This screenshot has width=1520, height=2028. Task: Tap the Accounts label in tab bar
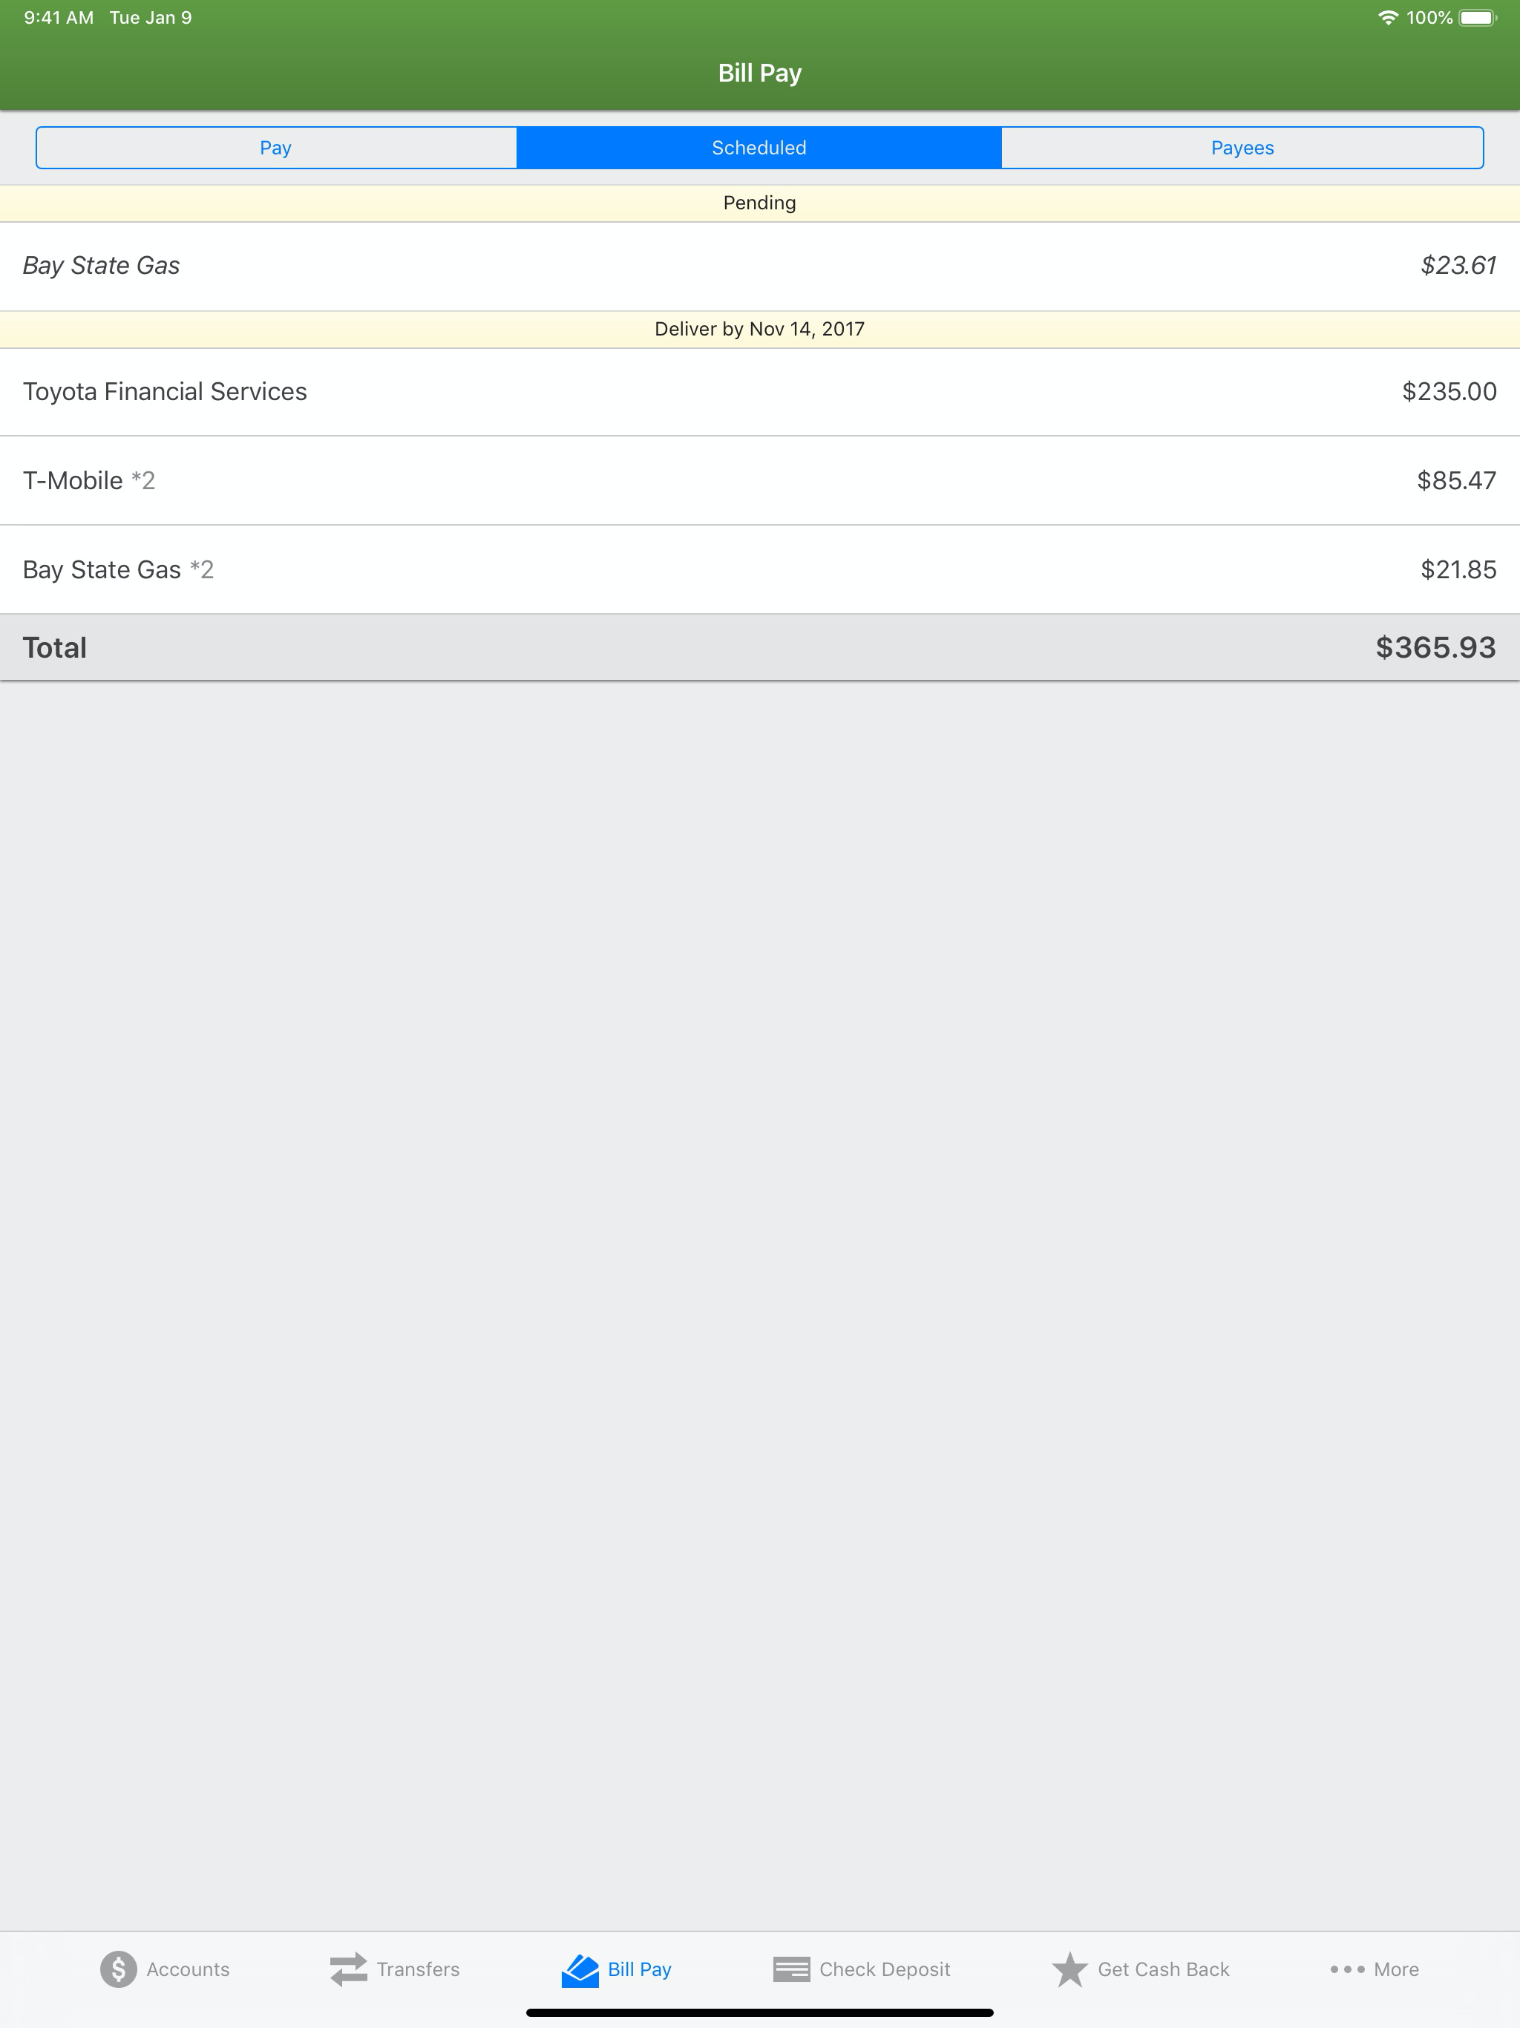click(x=188, y=1969)
